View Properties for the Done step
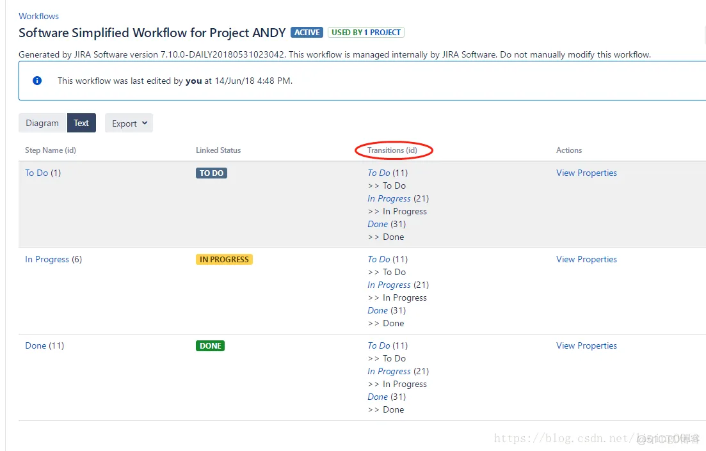This screenshot has width=706, height=451. click(586, 345)
